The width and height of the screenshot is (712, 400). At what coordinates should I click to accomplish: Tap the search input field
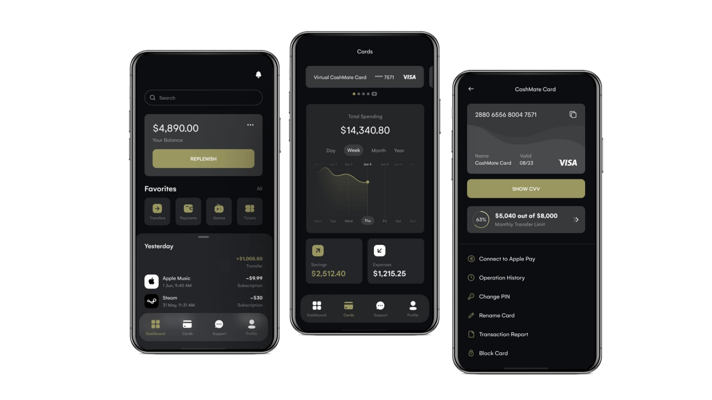tap(204, 98)
